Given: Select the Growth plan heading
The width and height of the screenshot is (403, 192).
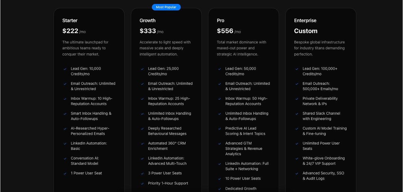Looking at the screenshot, I should (x=148, y=20).
